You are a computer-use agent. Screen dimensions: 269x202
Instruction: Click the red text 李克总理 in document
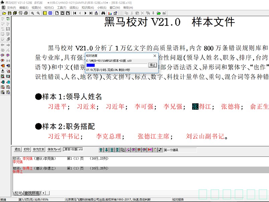108,136
